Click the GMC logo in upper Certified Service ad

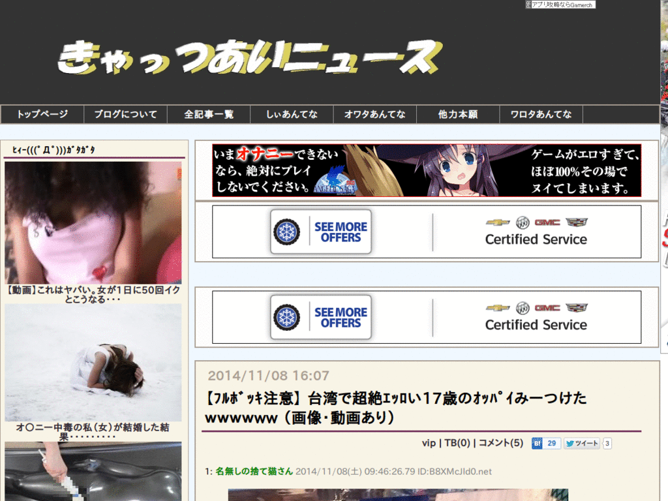(547, 222)
